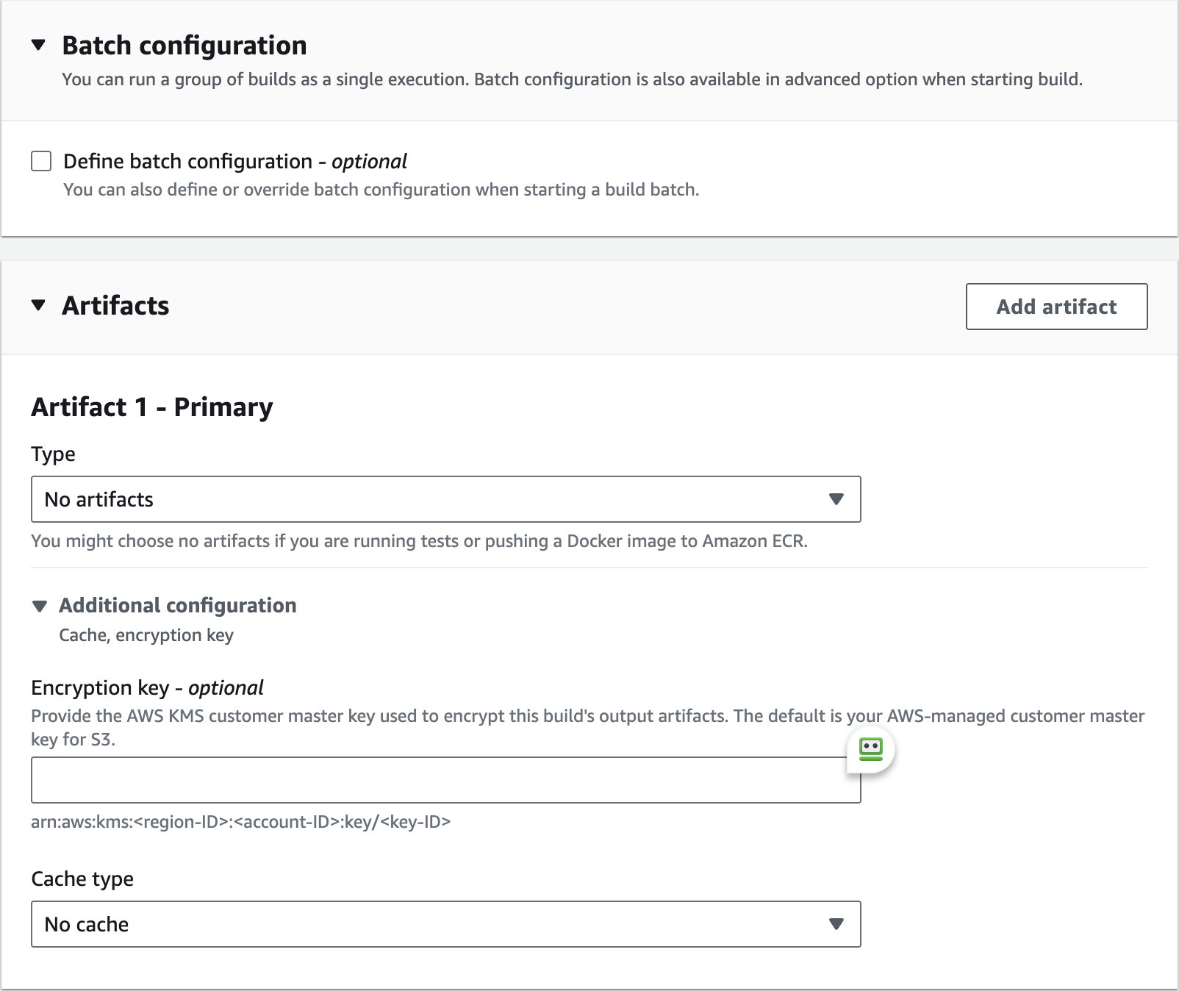Click the Batch configuration heading text
Image resolution: width=1179 pixels, height=991 pixels.
pos(184,46)
